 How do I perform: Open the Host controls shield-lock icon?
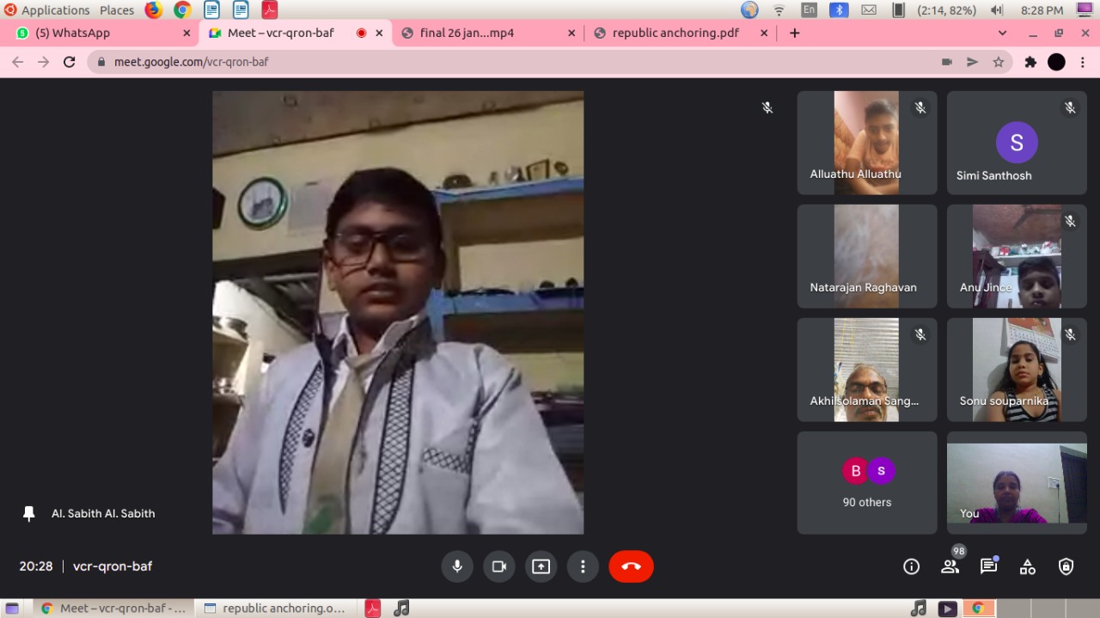[x=1066, y=566]
